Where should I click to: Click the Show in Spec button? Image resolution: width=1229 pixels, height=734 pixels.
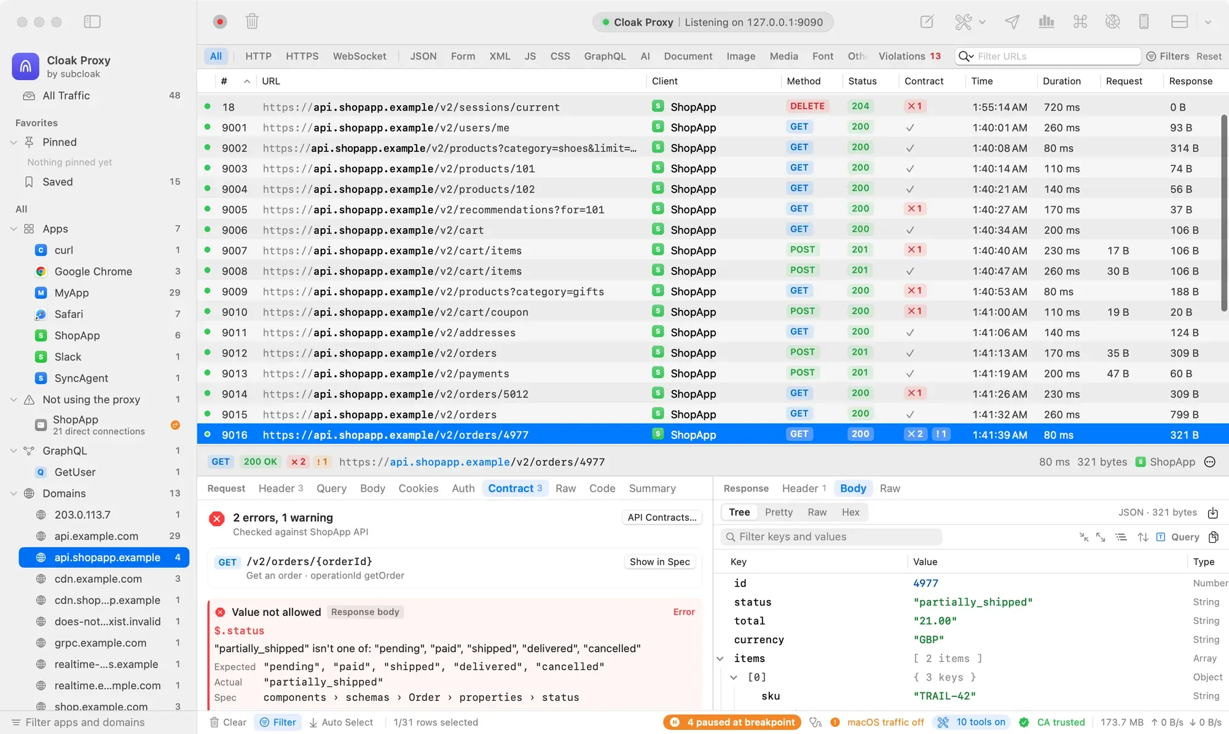[x=659, y=562]
